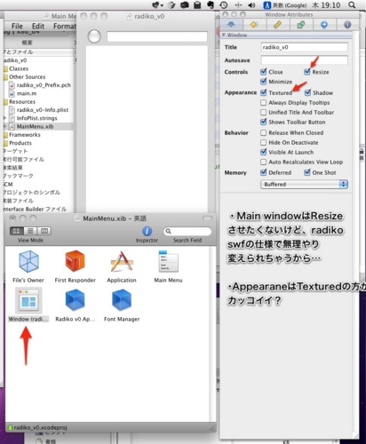Select the Main Menu object icon
Viewport: 366px width, 444px height.
point(168,261)
